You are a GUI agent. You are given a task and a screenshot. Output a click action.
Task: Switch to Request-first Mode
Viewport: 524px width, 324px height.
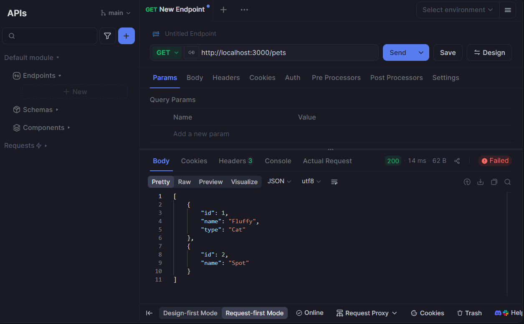coord(254,313)
